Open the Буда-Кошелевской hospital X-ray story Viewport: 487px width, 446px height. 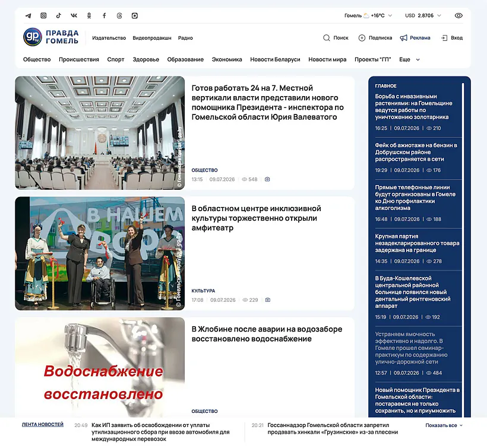412,292
